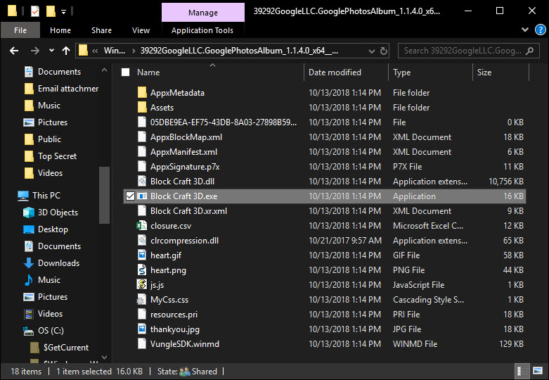Sort by the Date modified column
The width and height of the screenshot is (549, 380).
(x=335, y=72)
